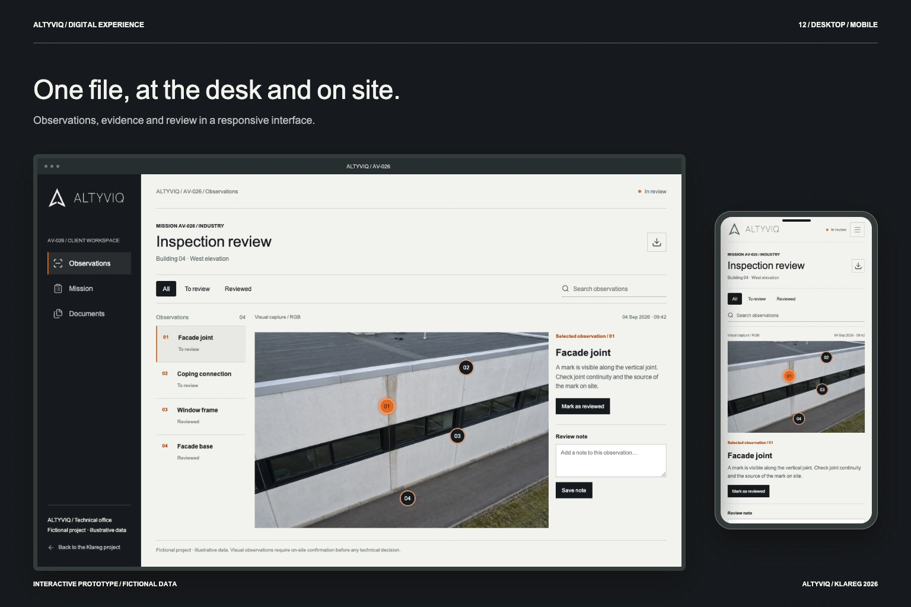Open Mission in the desktop sidebar
Viewport: 911px width, 607px height.
tap(89, 289)
